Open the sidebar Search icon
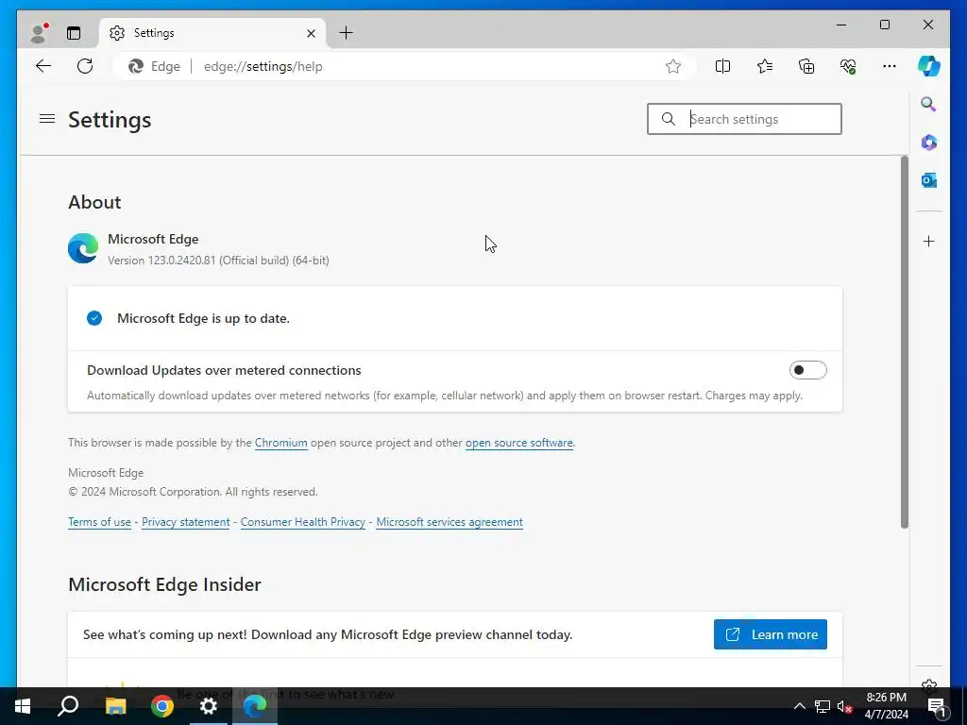Image resolution: width=967 pixels, height=725 pixels. tap(929, 104)
